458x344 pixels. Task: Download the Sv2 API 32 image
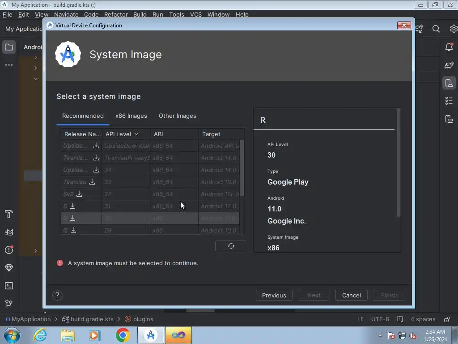click(79, 194)
